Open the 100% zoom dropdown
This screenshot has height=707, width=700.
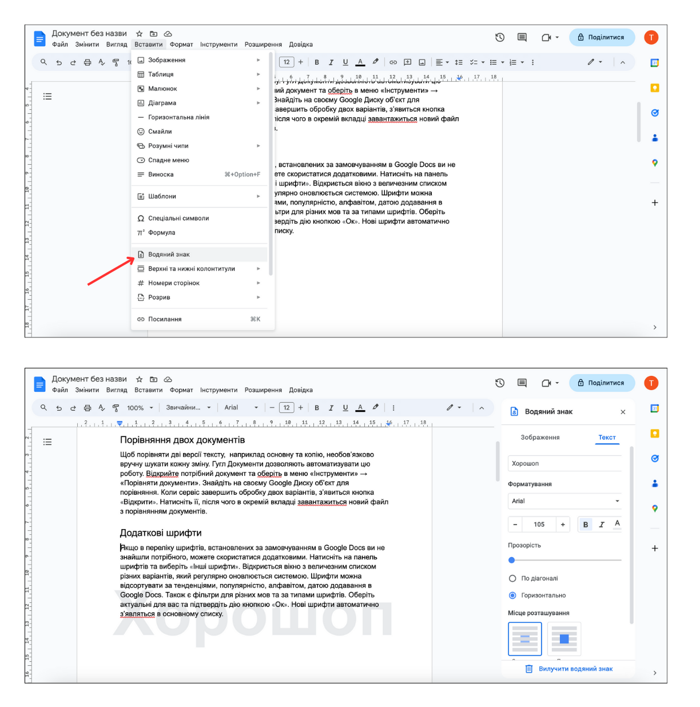point(140,408)
